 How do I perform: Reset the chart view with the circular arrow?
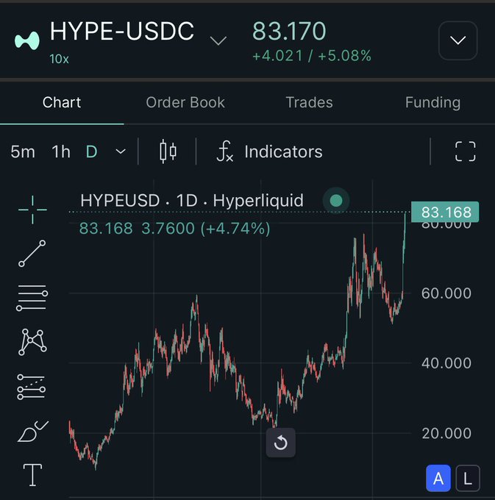[281, 443]
